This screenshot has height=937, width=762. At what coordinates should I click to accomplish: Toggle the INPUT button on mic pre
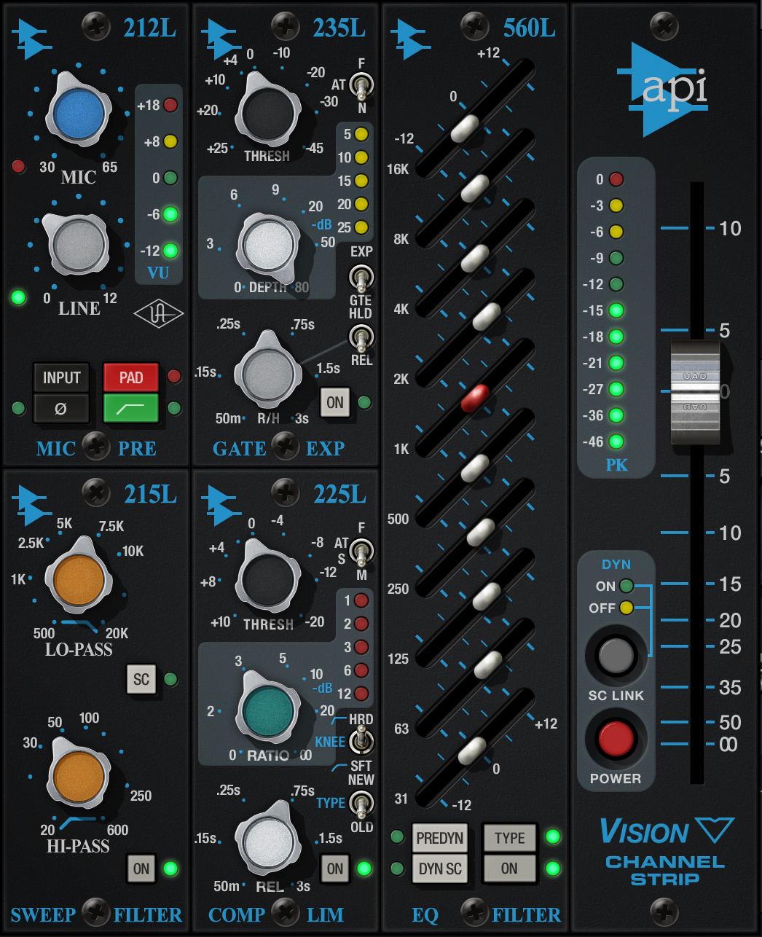61,377
